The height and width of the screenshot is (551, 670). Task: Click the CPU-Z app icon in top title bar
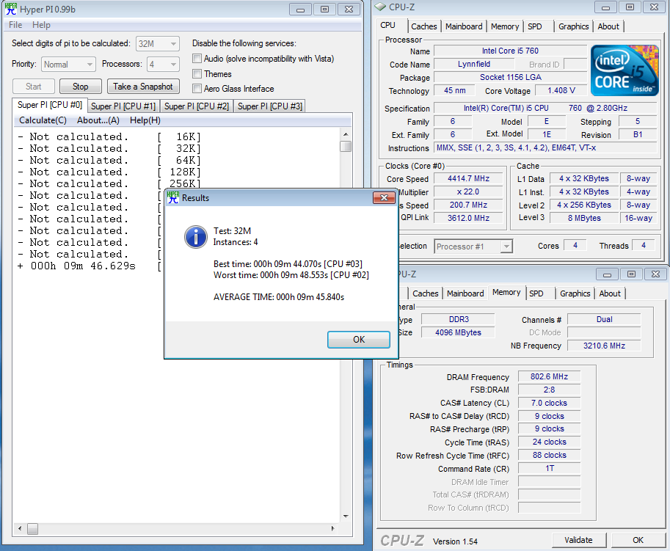(x=380, y=7)
